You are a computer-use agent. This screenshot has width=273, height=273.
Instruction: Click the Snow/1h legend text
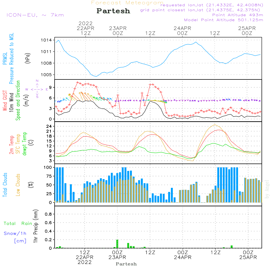click(x=15, y=233)
